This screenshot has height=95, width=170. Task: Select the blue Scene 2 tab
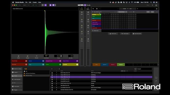pos(104,65)
